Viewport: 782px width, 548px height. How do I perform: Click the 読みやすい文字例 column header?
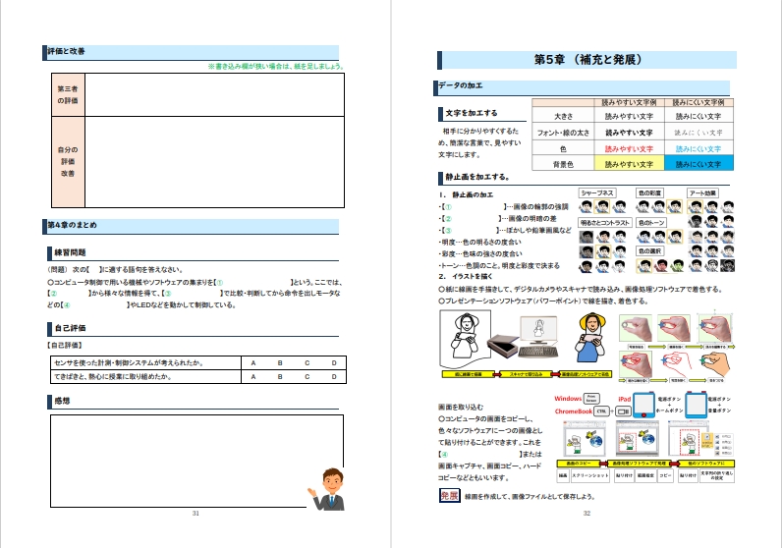[629, 103]
